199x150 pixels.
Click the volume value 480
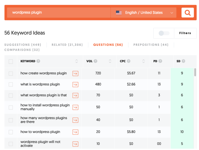point(98,84)
